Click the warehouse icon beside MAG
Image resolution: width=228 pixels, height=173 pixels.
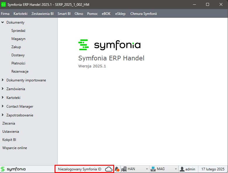coord(153,169)
